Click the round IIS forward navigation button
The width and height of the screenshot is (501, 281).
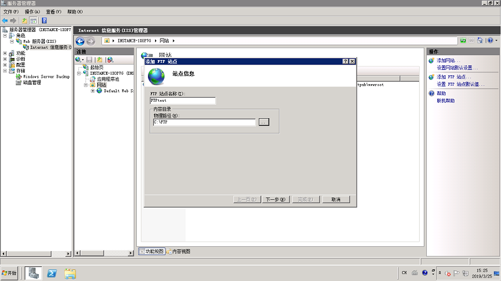91,41
